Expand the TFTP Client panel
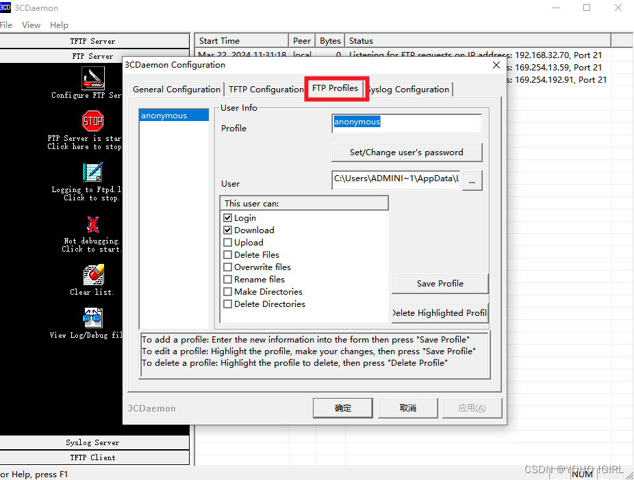Screen dimensions: 634x480 click(94, 457)
